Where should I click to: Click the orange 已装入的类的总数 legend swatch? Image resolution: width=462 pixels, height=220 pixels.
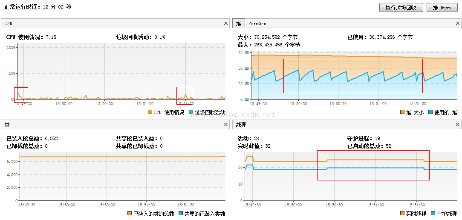(130, 214)
